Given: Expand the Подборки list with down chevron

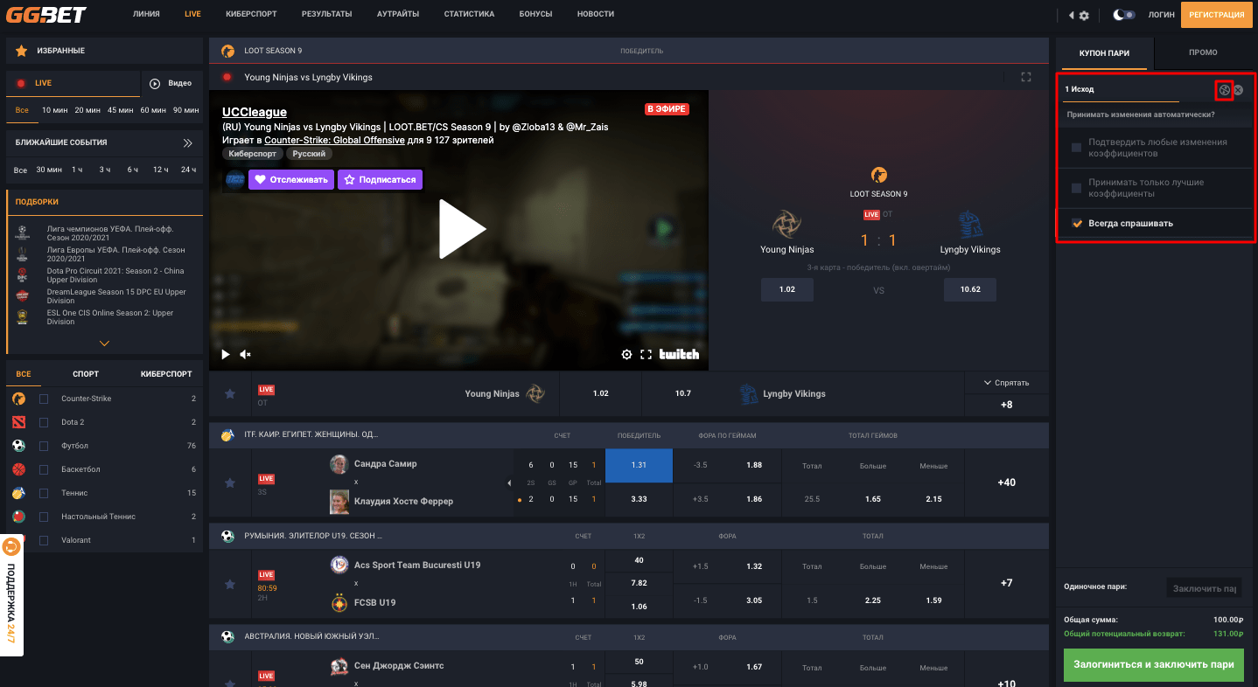Looking at the screenshot, I should click(x=104, y=343).
